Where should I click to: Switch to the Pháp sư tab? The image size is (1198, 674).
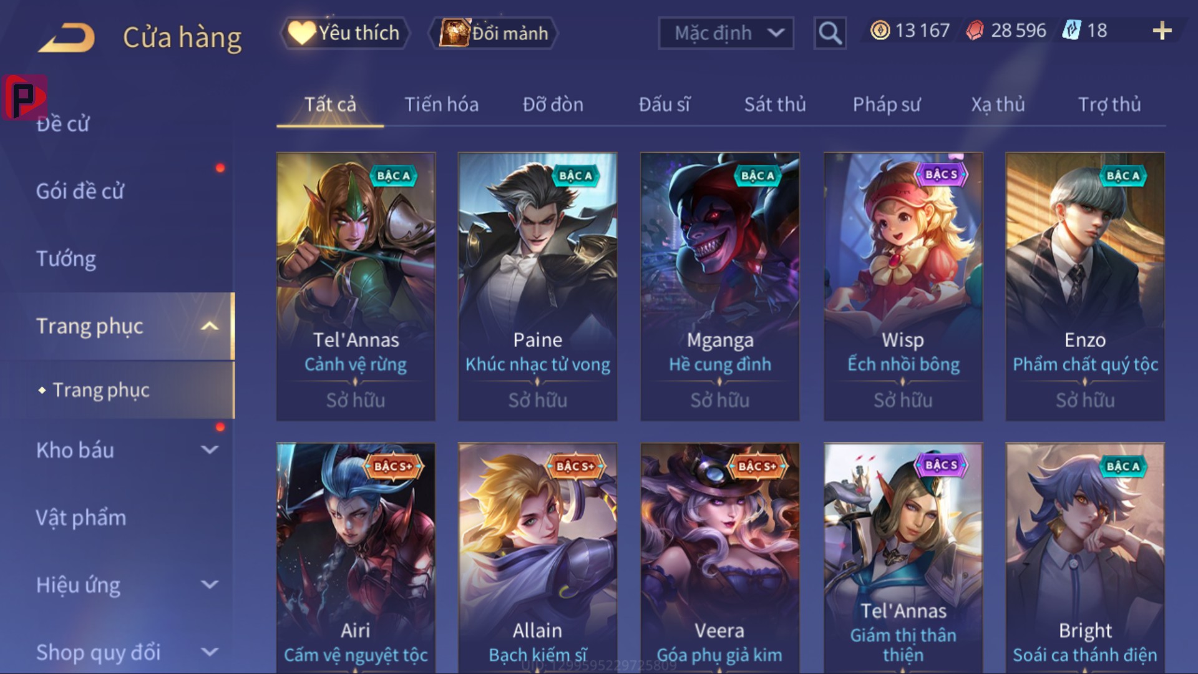tap(887, 104)
